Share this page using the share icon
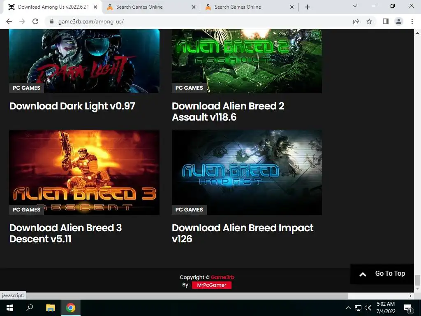This screenshot has width=421, height=316. coord(356,21)
